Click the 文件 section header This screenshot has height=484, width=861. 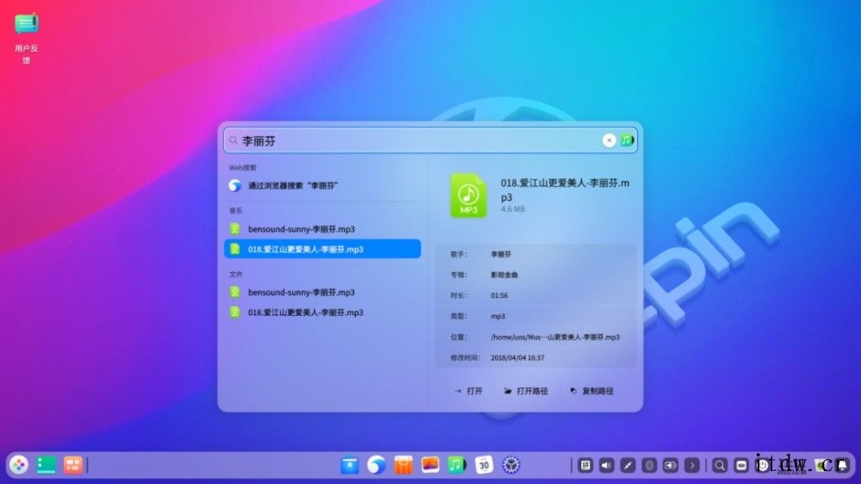(236, 274)
